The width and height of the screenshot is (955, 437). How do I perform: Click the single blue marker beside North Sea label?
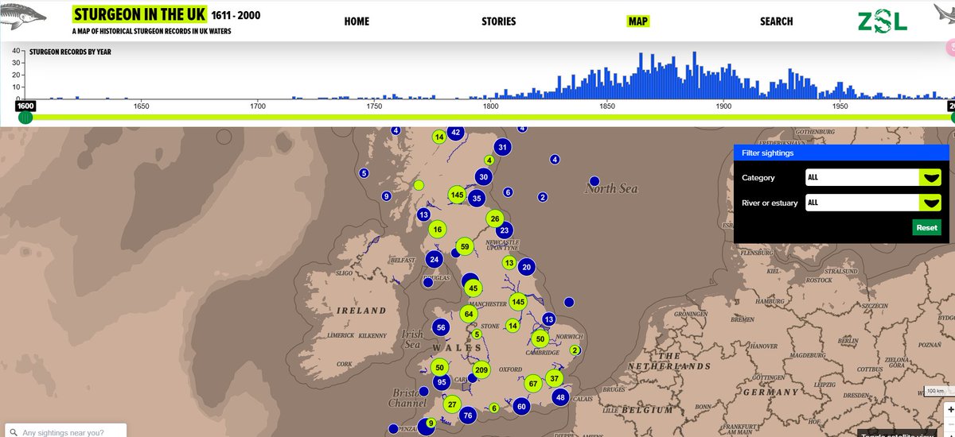click(594, 181)
